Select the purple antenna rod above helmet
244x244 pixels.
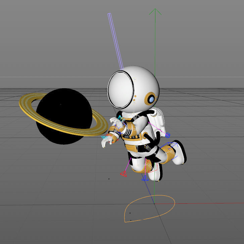click(x=115, y=41)
